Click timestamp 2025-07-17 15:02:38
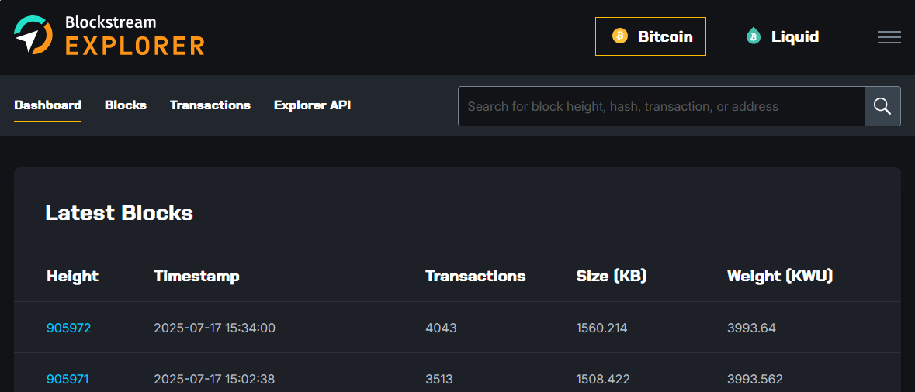The width and height of the screenshot is (915, 392). (214, 379)
